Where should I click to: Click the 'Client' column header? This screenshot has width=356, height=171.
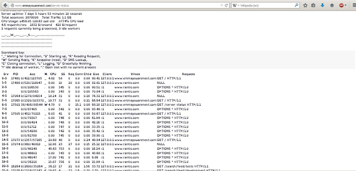107,74
